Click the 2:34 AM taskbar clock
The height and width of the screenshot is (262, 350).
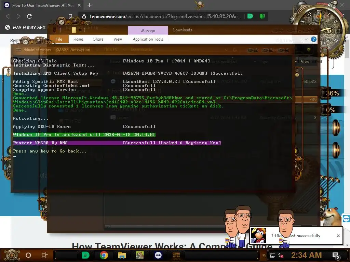coord(307,255)
